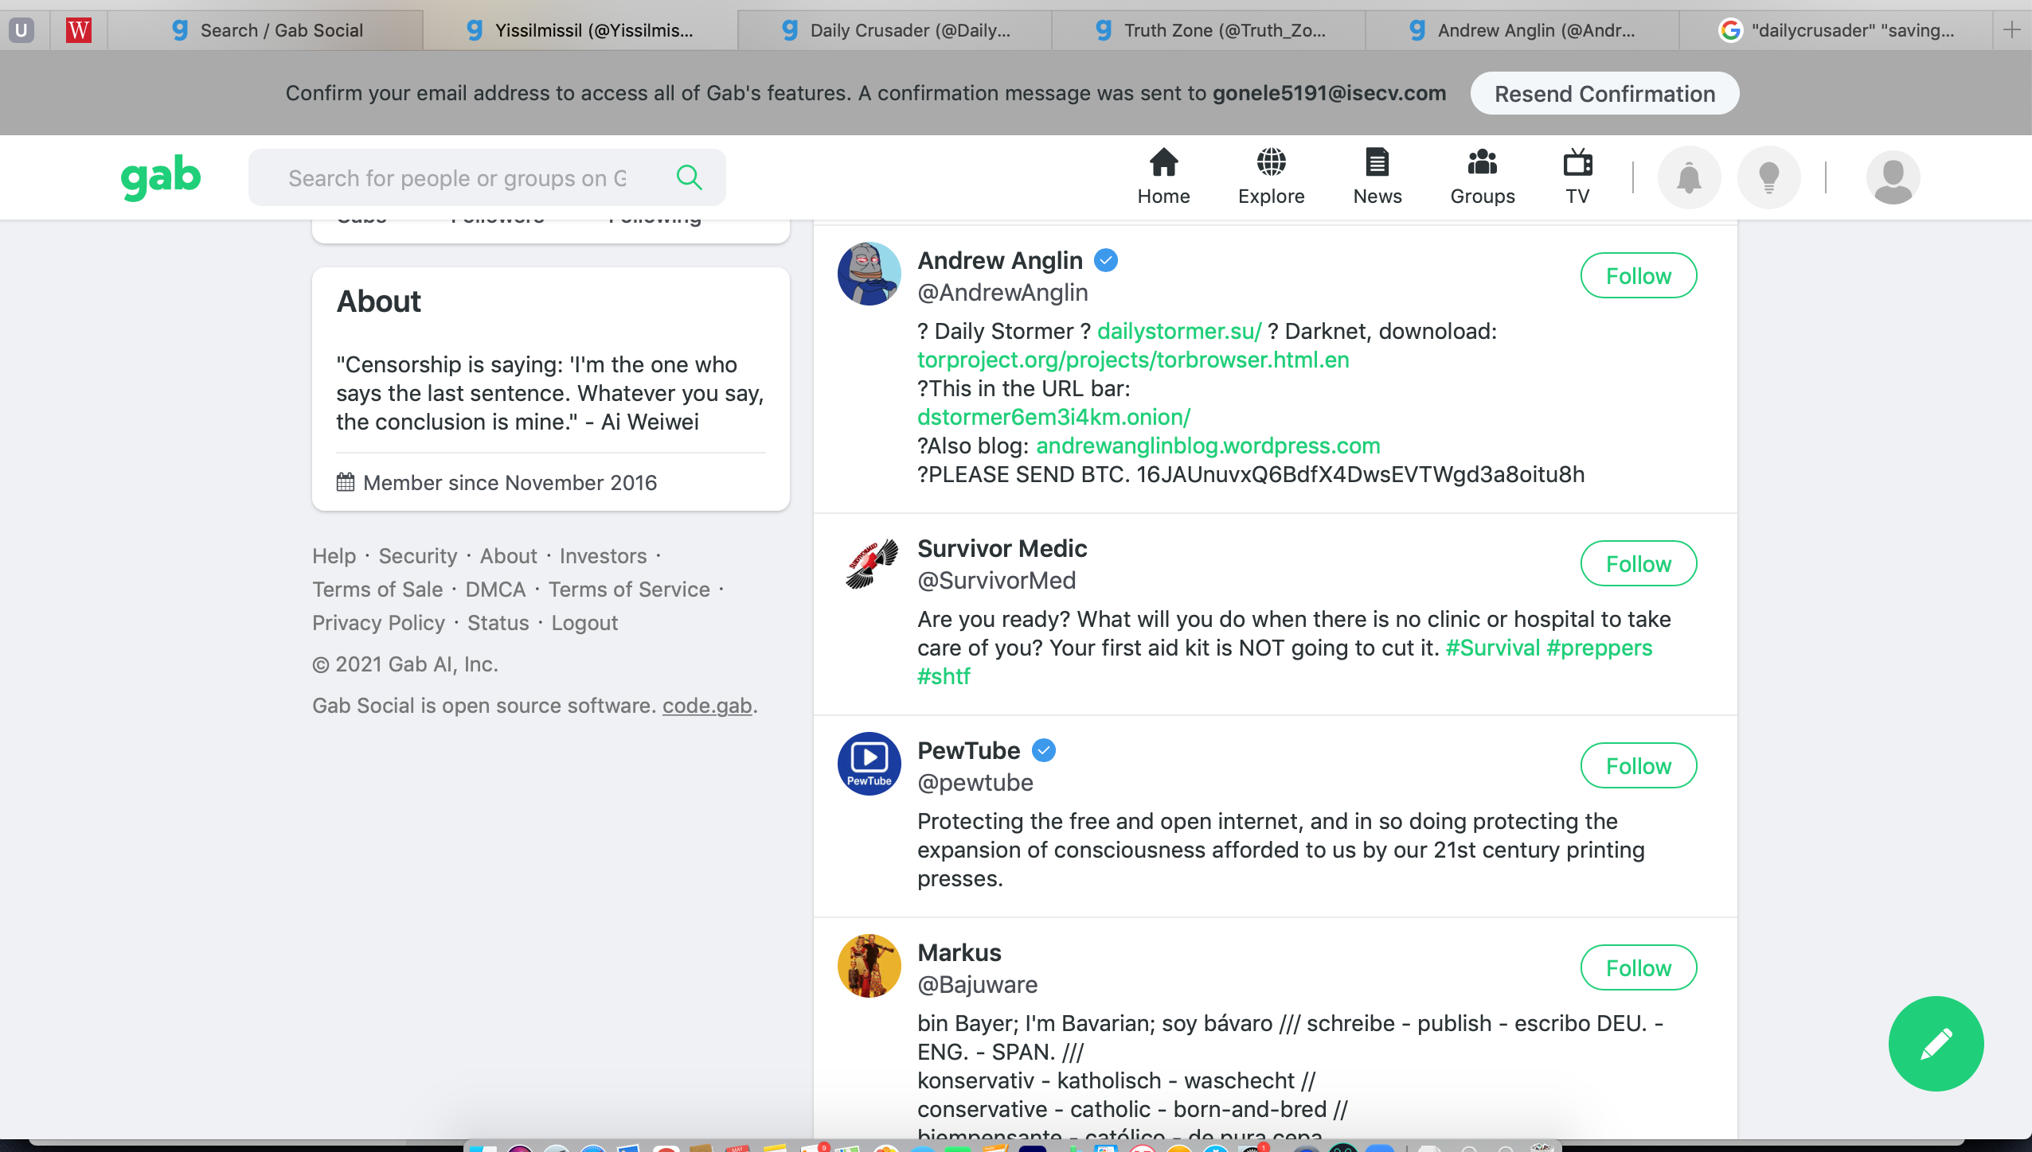Switch to Yissilmissil tab
This screenshot has width=2032, height=1152.
pos(580,30)
